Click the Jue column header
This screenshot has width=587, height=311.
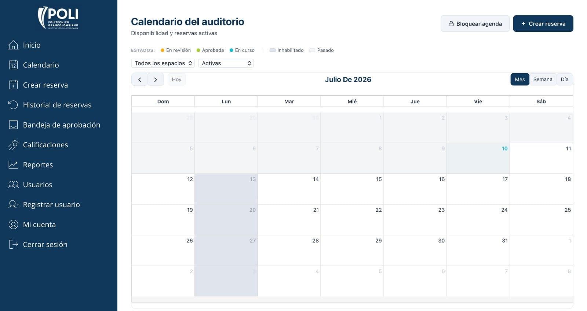(415, 101)
